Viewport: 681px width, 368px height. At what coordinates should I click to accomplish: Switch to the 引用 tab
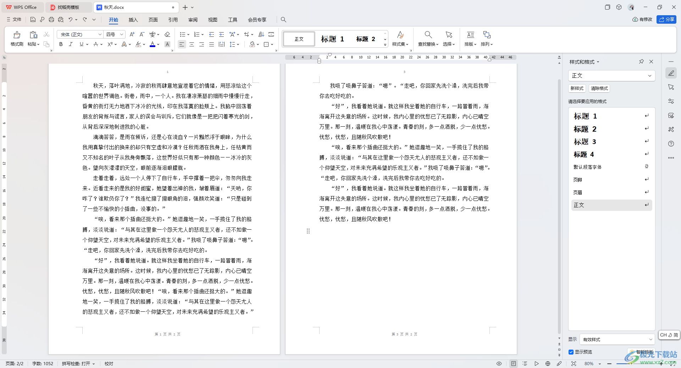pos(173,20)
